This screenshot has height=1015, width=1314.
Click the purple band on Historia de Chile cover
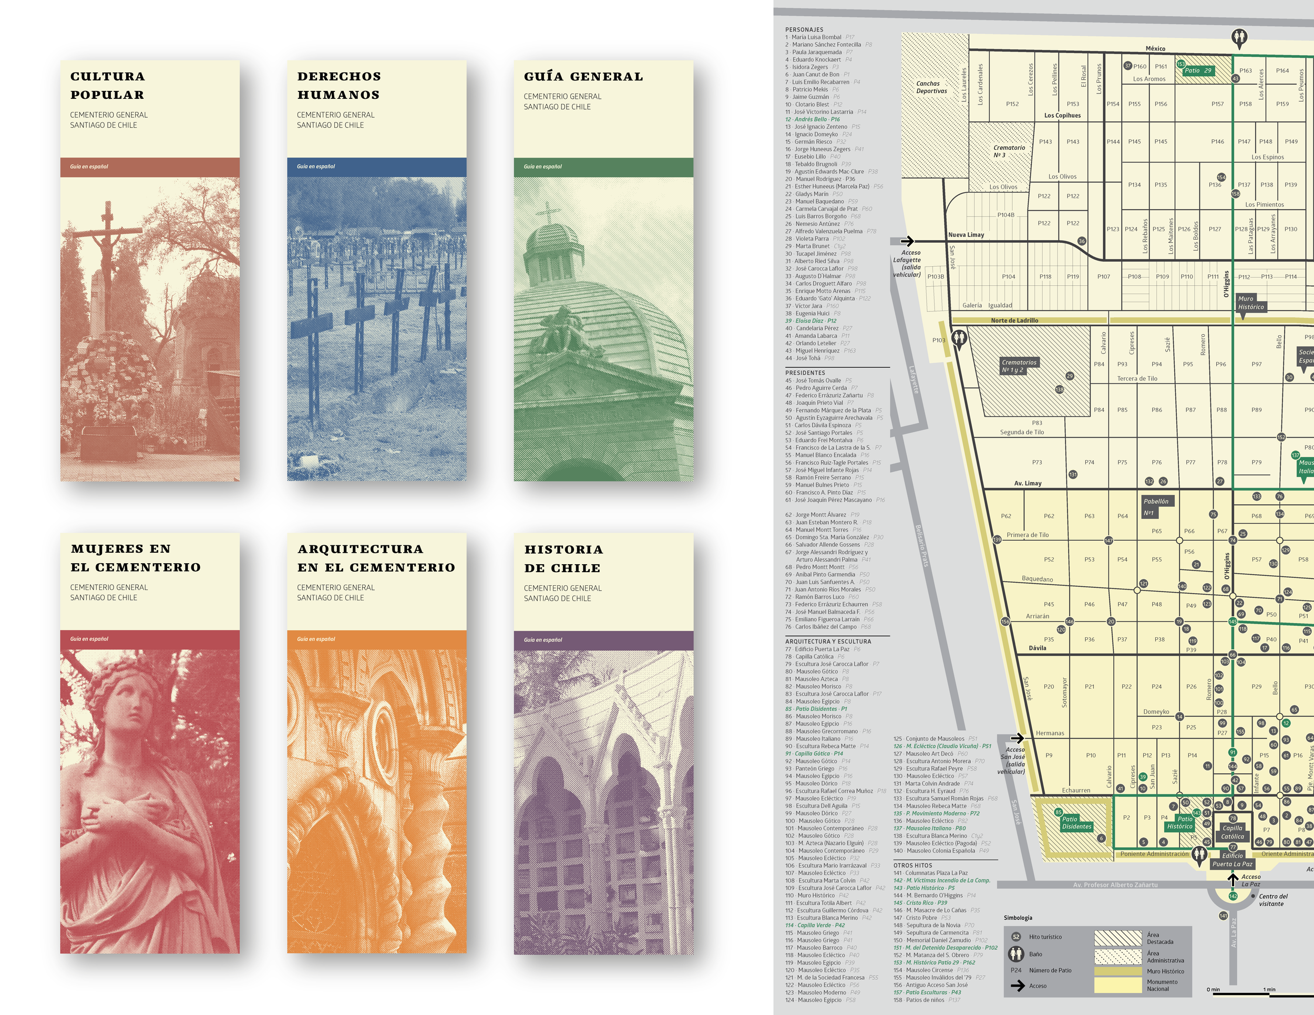click(x=603, y=640)
